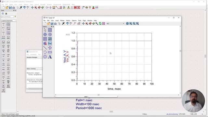Open Options menu in data display window
Image resolution: width=208 pixels, height=117 pixels.
point(74,20)
